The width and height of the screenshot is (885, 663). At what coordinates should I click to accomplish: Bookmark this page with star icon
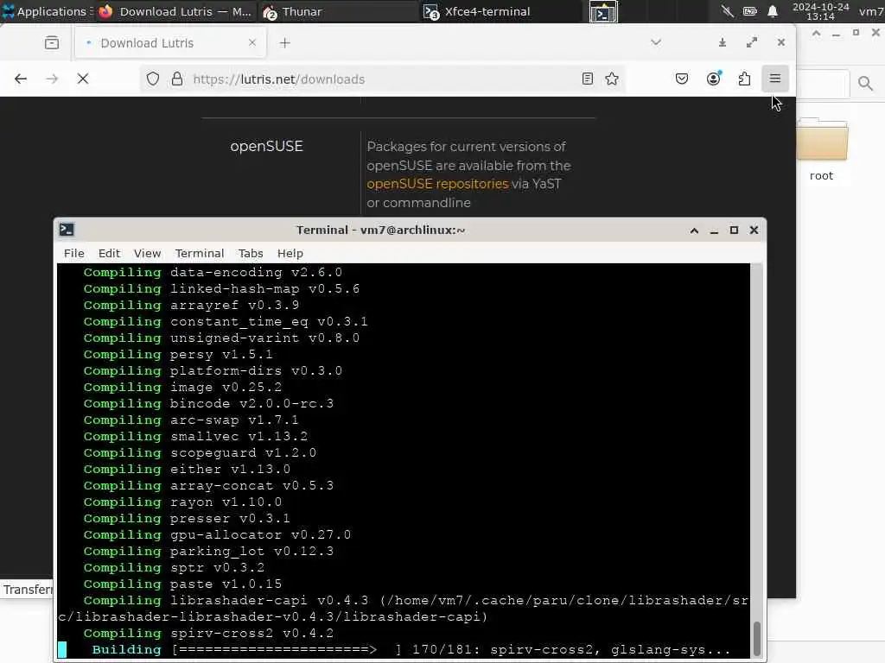(x=612, y=79)
